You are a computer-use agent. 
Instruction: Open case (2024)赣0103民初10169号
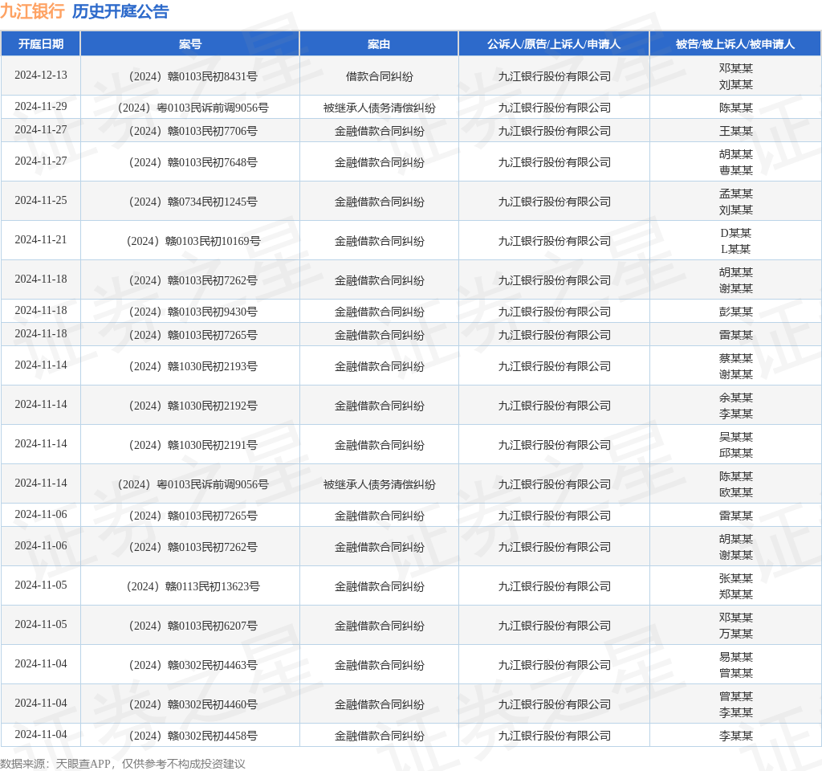190,241
